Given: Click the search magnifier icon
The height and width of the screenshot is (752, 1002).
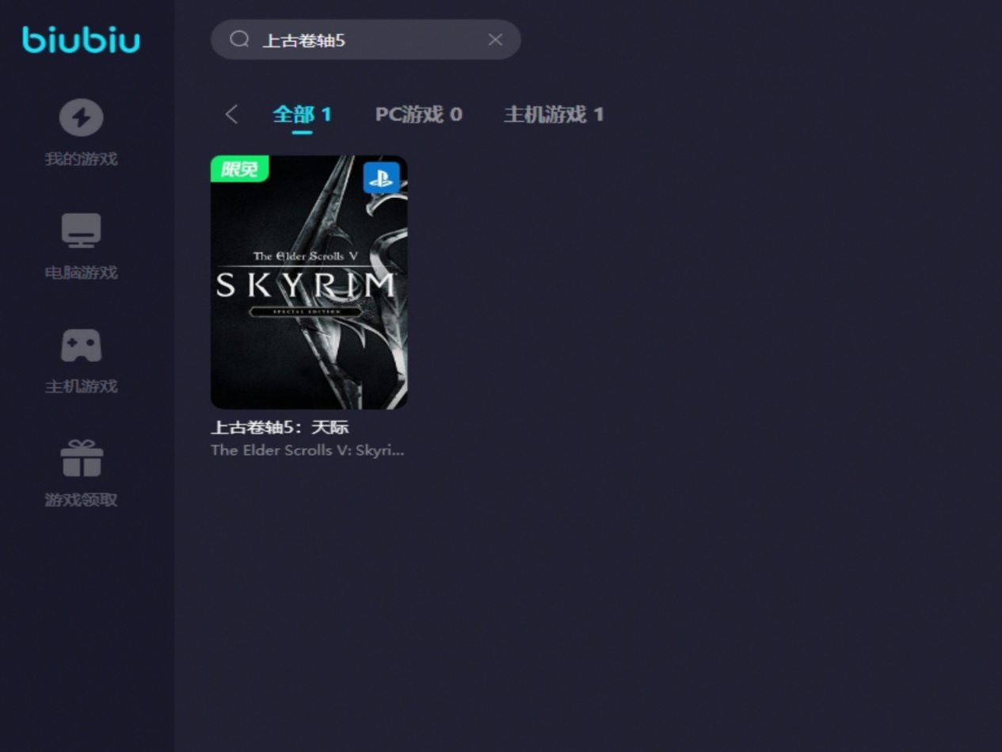Looking at the screenshot, I should 239,40.
